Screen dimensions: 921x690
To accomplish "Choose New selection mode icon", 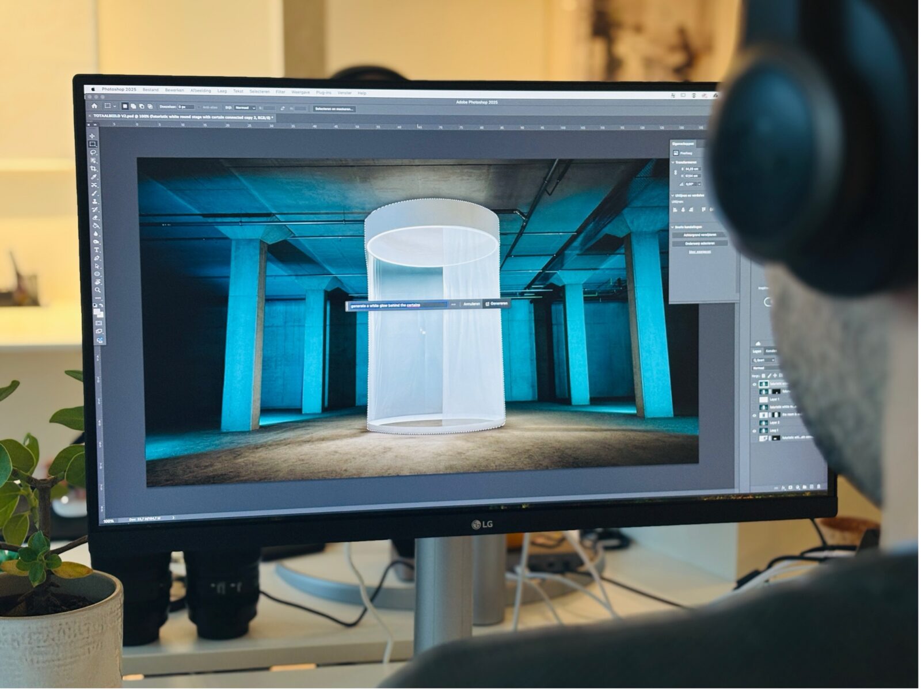I will point(125,106).
